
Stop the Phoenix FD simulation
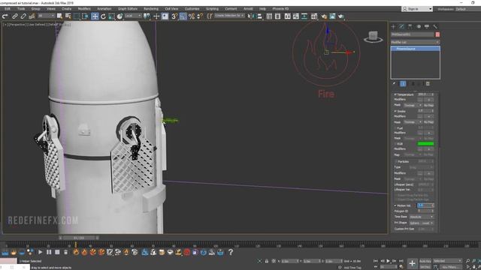(x=57, y=252)
